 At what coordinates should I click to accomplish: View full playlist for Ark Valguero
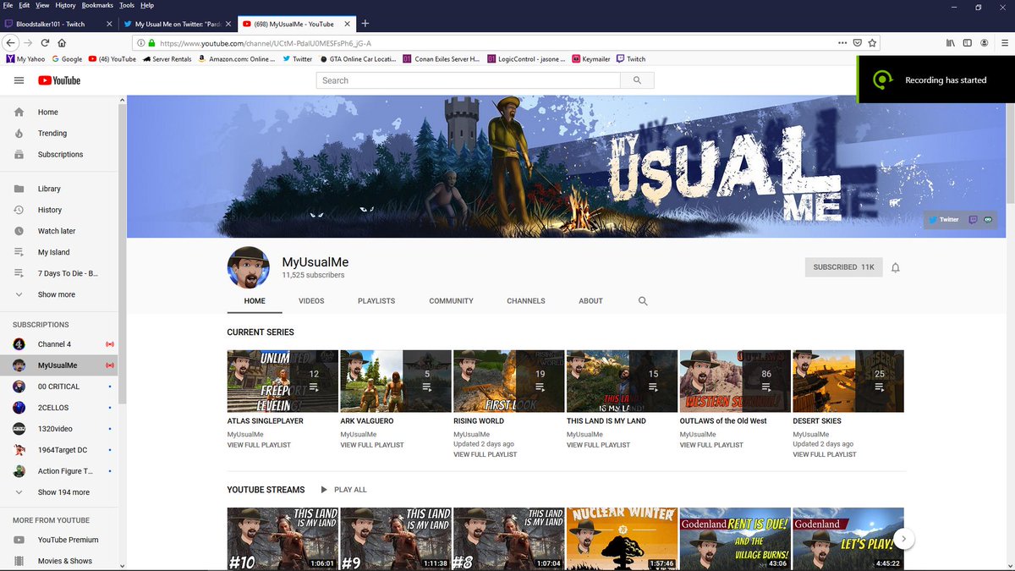pos(372,445)
